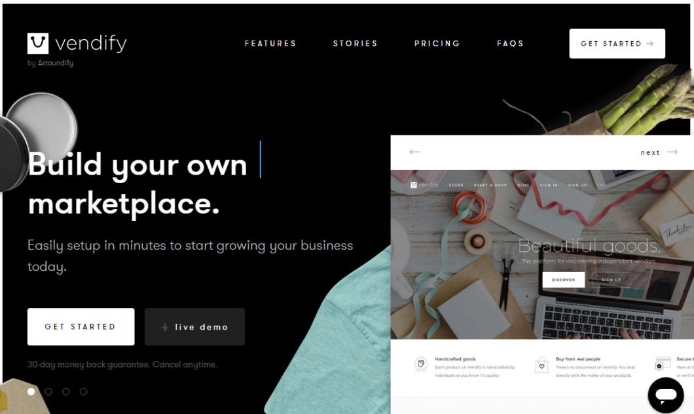Go to the Pricing section
This screenshot has width=694, height=414.
(437, 43)
